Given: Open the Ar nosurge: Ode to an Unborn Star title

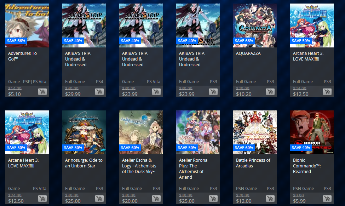Looking at the screenshot, I should [x=84, y=163].
